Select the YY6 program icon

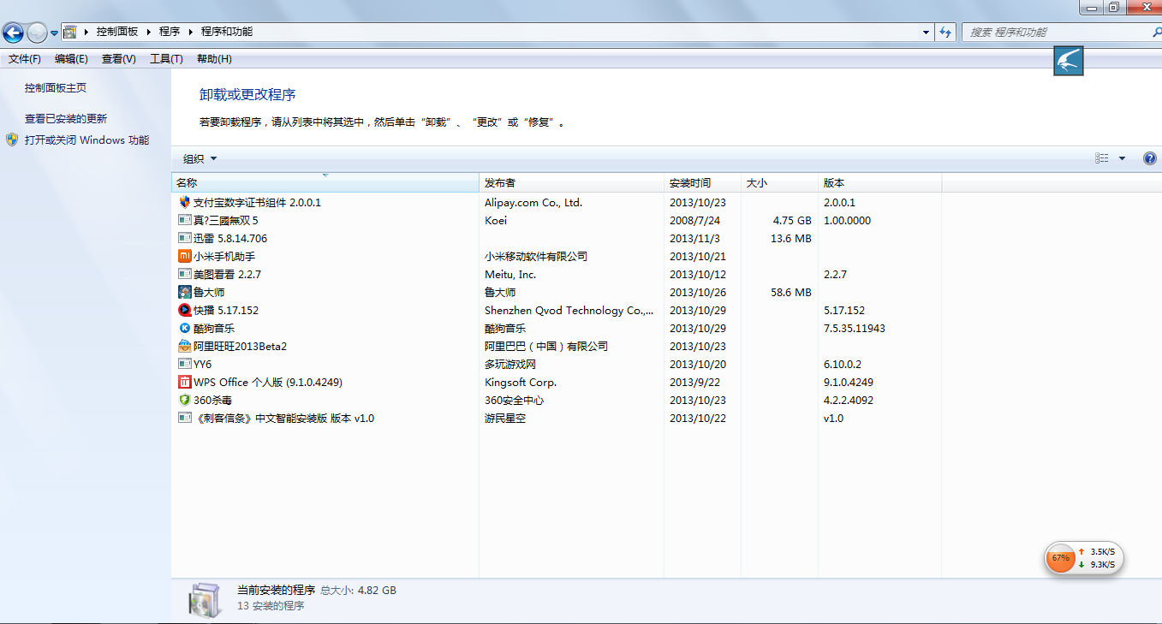(184, 365)
